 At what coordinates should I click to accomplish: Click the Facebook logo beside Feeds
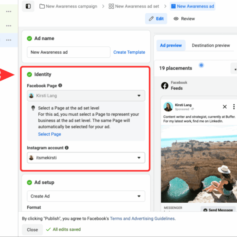(164, 86)
